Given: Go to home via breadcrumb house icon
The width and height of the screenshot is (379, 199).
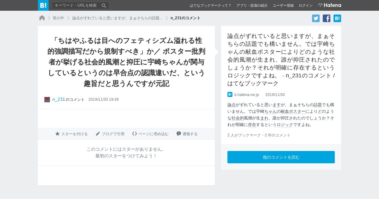Looking at the screenshot, I should pyautogui.click(x=42, y=18).
